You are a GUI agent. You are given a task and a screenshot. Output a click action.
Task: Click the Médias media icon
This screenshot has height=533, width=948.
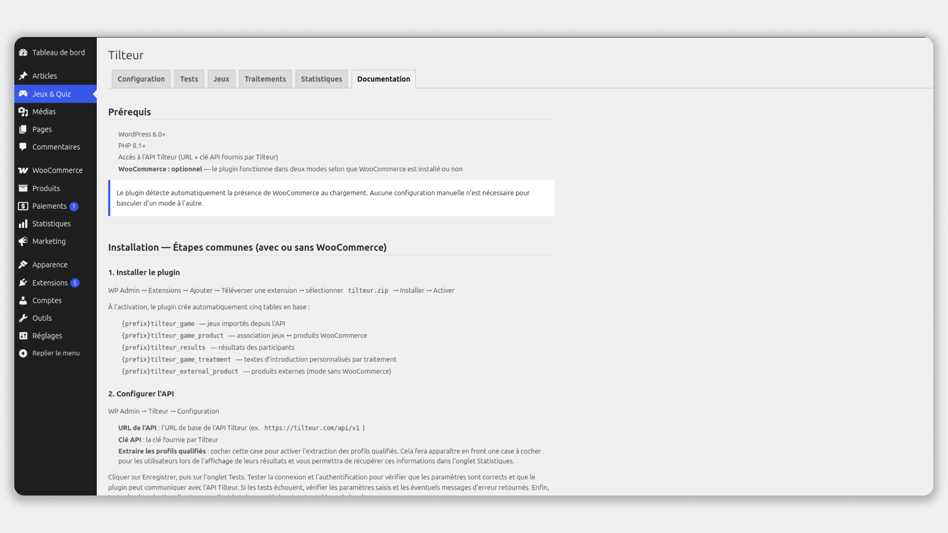(23, 112)
